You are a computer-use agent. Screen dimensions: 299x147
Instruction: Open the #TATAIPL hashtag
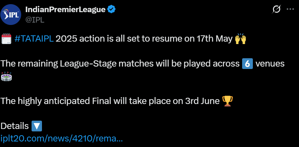click(x=34, y=39)
